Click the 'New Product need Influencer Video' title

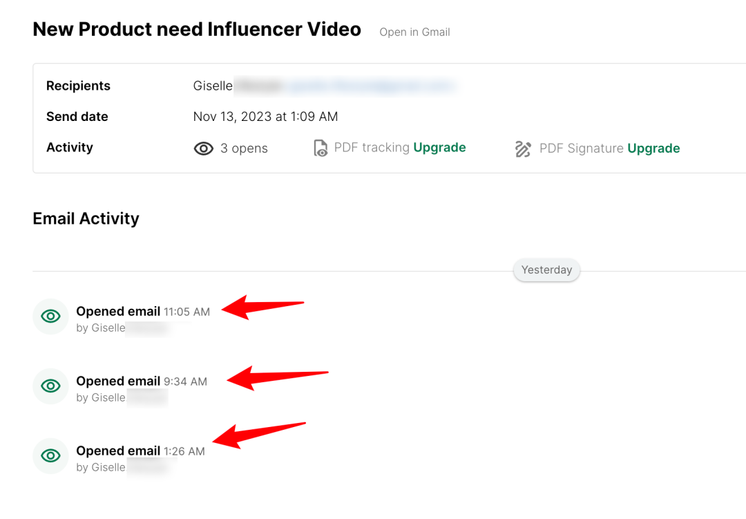(197, 30)
